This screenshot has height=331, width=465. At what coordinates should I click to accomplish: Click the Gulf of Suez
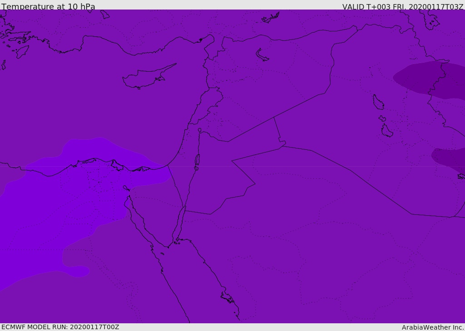pyautogui.click(x=140, y=222)
